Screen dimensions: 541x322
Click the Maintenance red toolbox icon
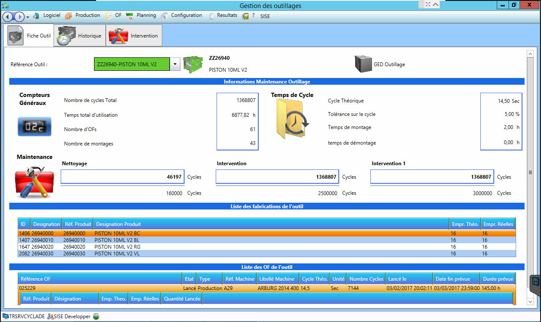click(x=34, y=182)
